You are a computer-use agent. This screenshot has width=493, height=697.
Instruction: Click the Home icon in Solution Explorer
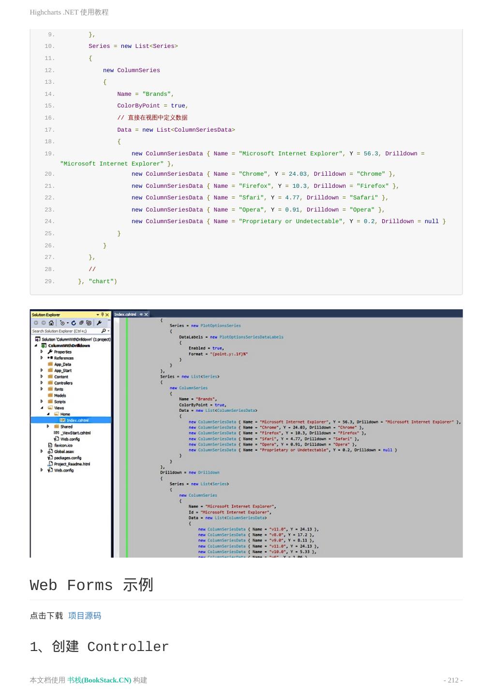[x=51, y=323]
